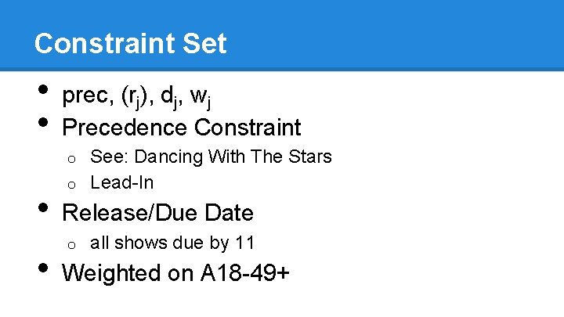Click the "Release/Due Date" bullet text
The width and height of the screenshot is (564, 317).
157,212
